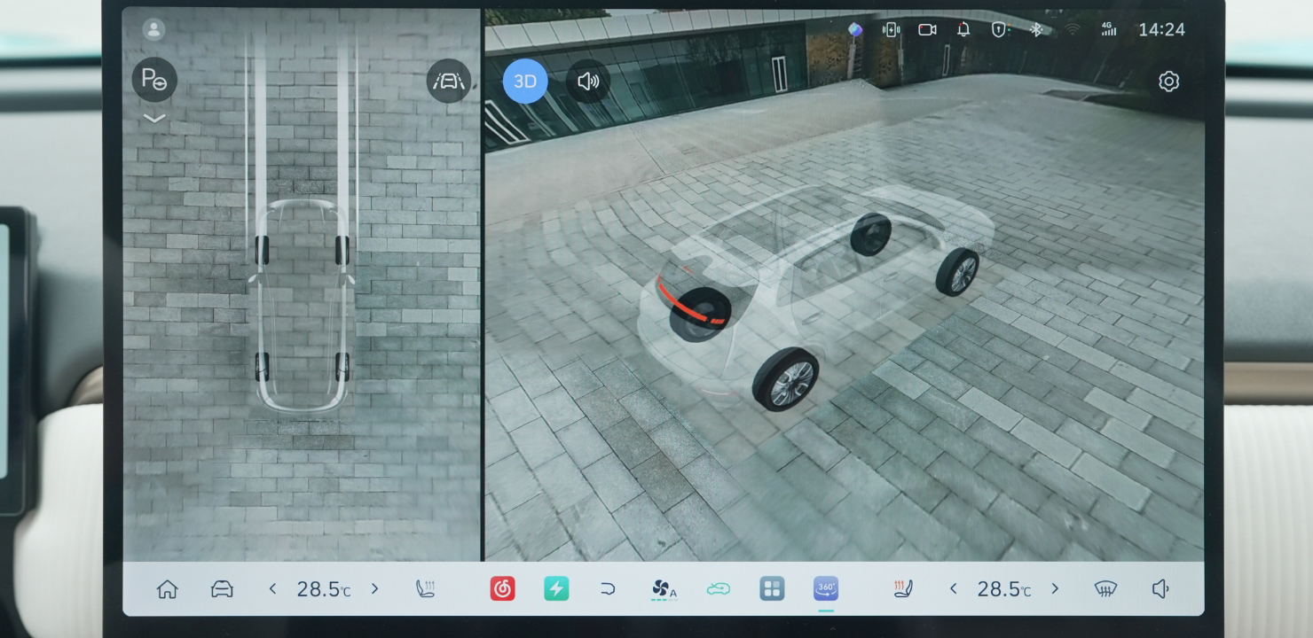Toggle the trajectory guide lines icon
The height and width of the screenshot is (638, 1313).
tap(448, 82)
